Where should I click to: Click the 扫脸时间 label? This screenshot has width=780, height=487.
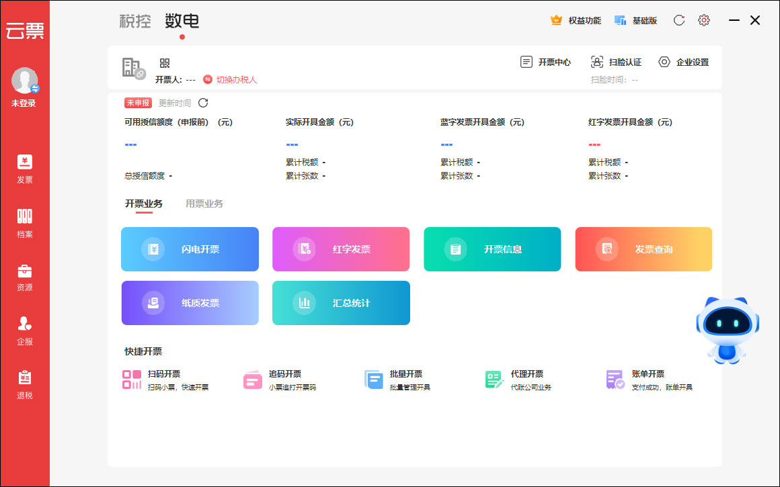pos(610,79)
